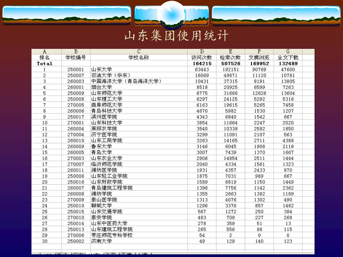Select column header F

pos(259,52)
